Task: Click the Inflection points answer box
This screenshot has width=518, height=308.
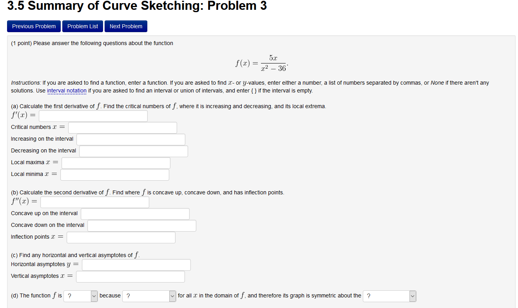Action: (x=121, y=237)
